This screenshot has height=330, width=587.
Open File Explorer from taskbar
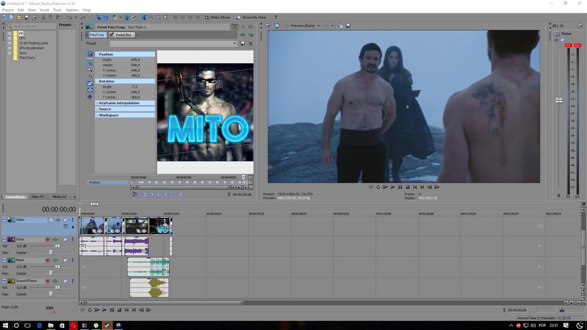50,325
